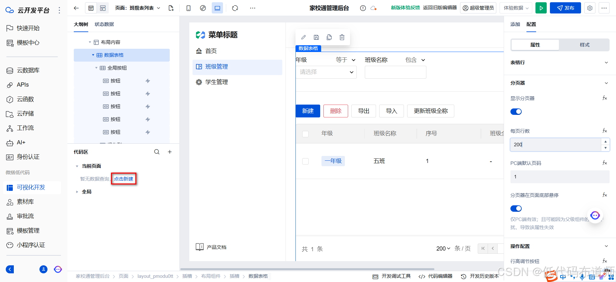Click the 每页行数 input showing 200
616x282 pixels.
click(555, 145)
